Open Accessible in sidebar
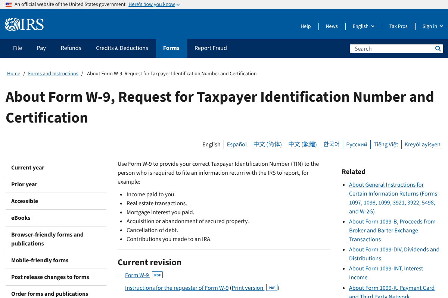The image size is (448, 298). [56, 201]
